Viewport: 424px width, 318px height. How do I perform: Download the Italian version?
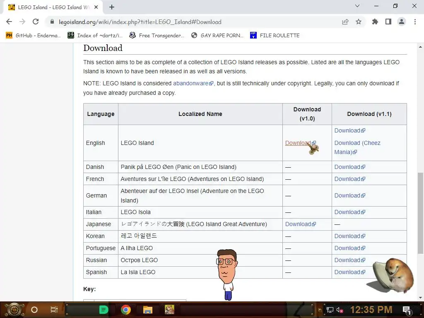tap(349, 212)
